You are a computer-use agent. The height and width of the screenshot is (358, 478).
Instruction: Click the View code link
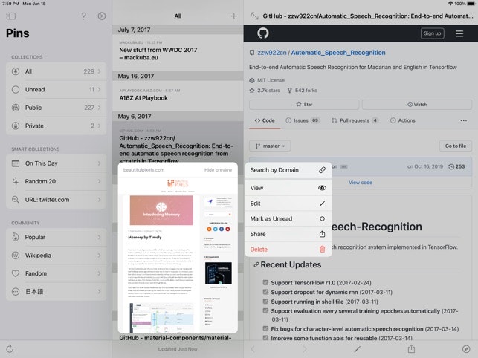click(x=361, y=183)
